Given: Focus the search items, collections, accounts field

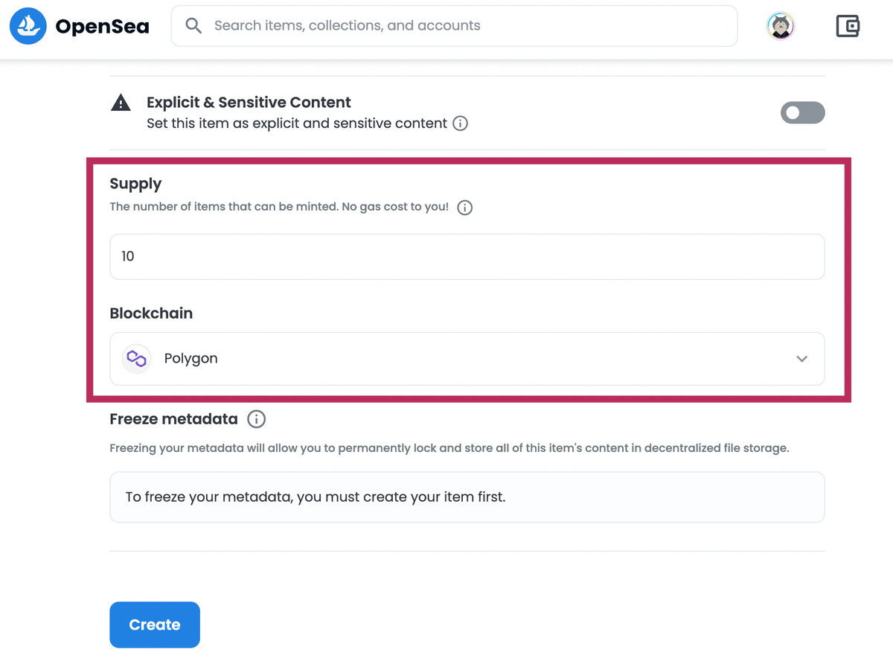Looking at the screenshot, I should [x=454, y=26].
